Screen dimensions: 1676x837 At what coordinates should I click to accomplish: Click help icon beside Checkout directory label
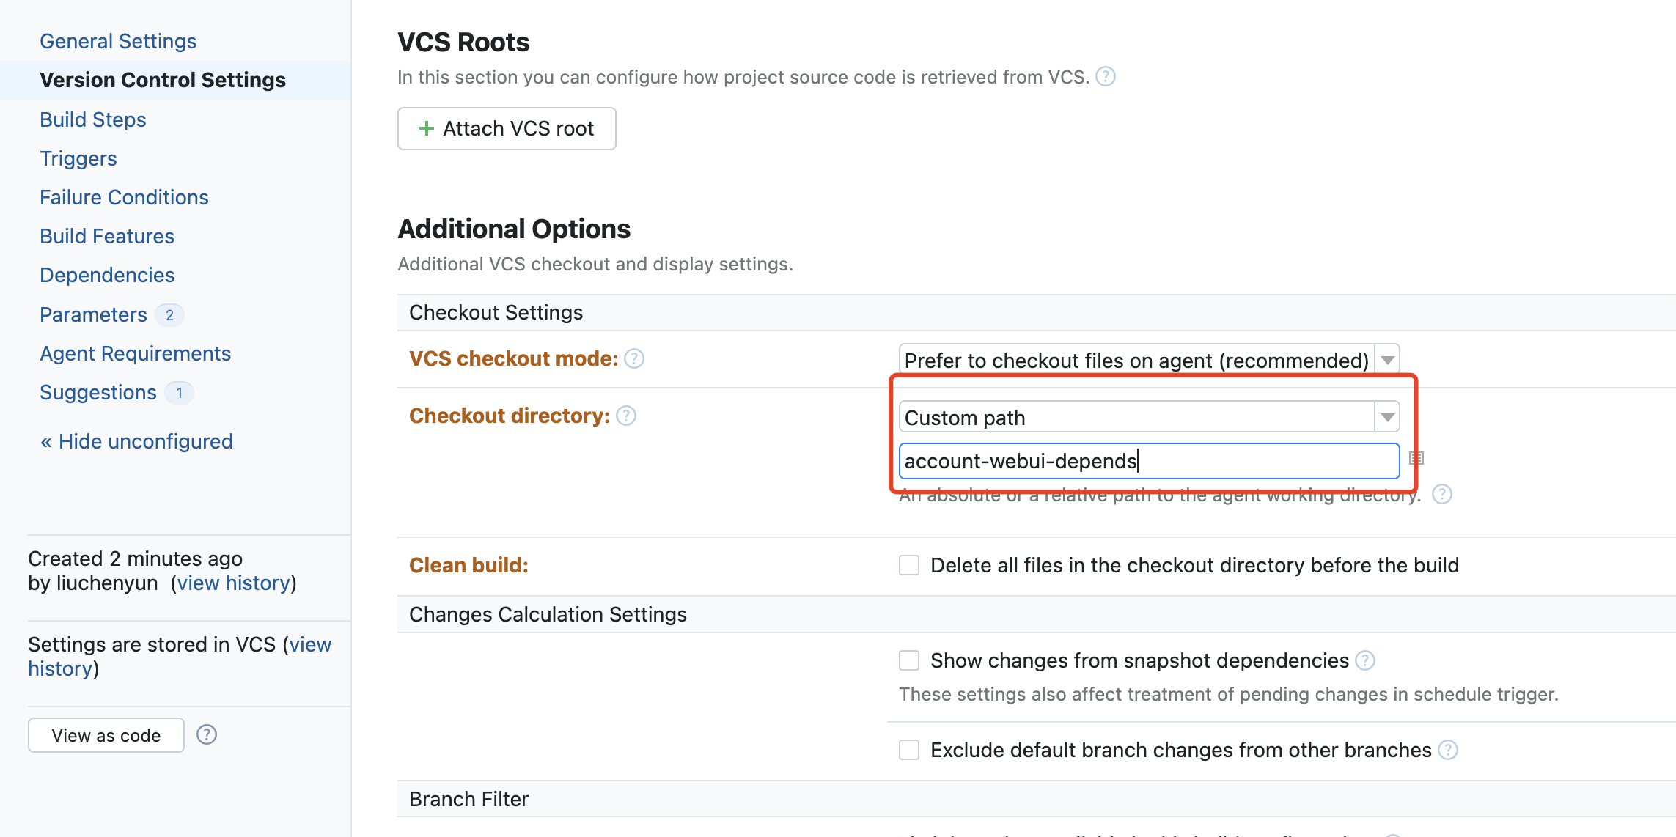(x=626, y=416)
